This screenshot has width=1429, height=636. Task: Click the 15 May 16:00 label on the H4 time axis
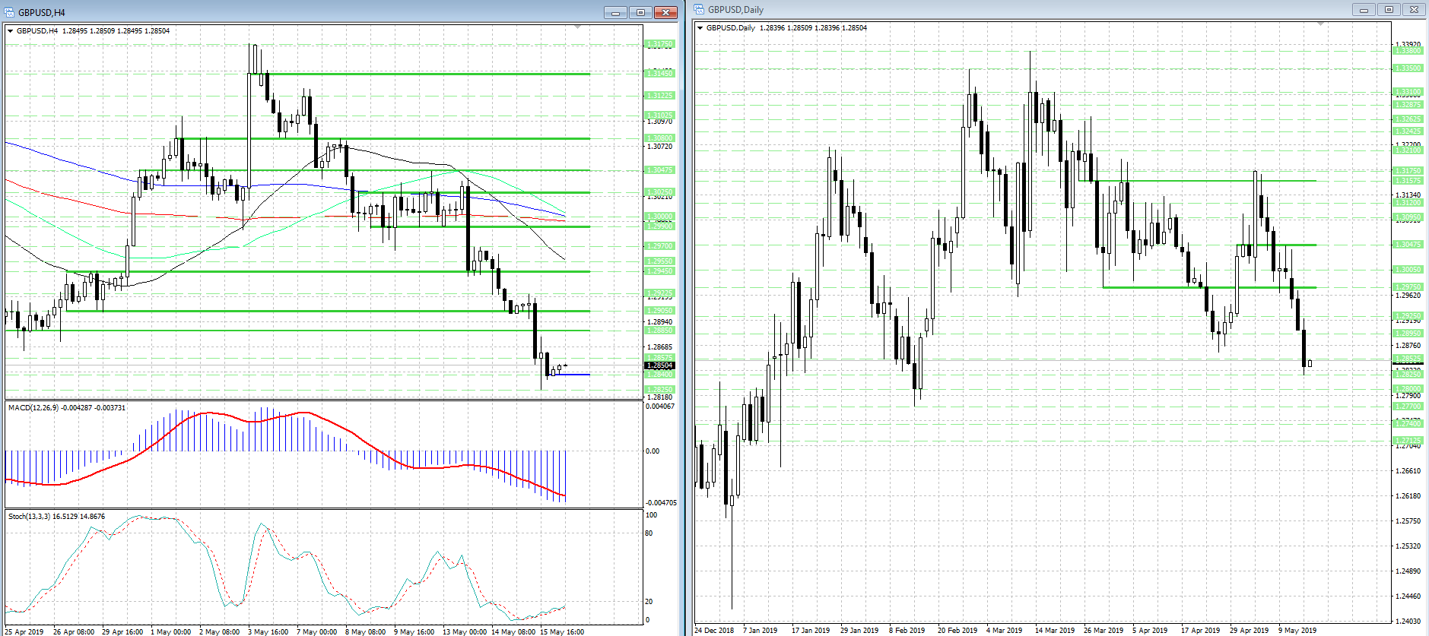coord(562,631)
